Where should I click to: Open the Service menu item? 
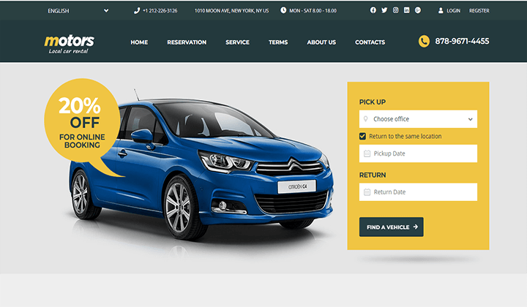pyautogui.click(x=238, y=42)
